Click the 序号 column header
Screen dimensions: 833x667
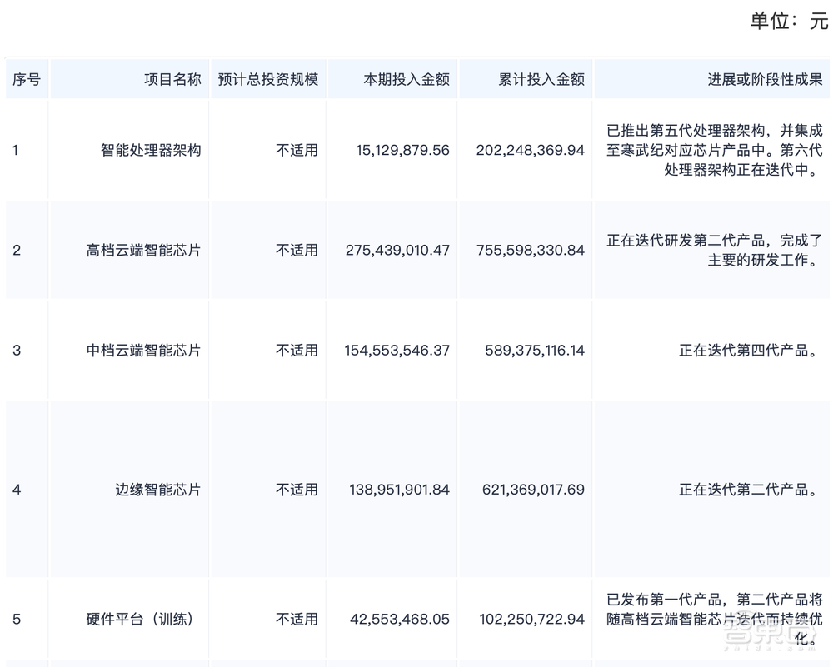tap(26, 79)
